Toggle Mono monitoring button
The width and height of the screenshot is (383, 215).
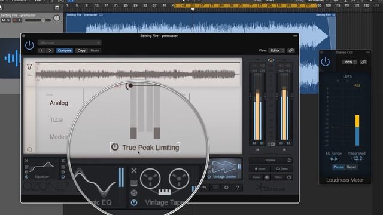pyautogui.click(x=260, y=168)
